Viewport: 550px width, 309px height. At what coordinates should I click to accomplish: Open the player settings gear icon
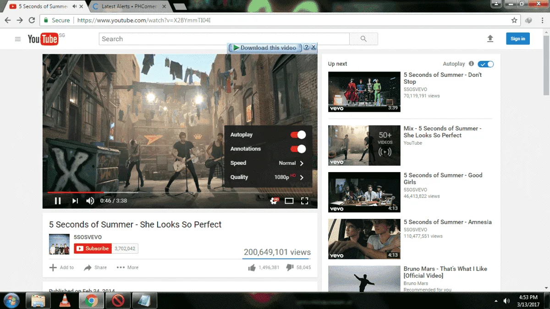275,201
